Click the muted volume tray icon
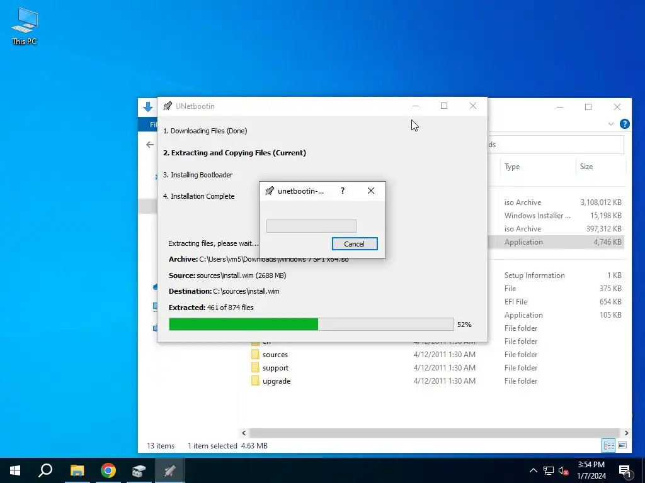This screenshot has width=645, height=483. coord(564,470)
